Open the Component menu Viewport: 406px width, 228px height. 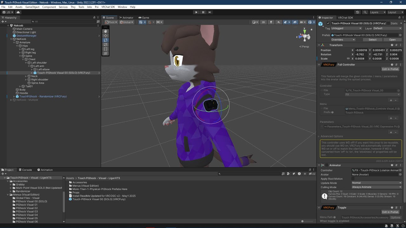pyautogui.click(x=49, y=7)
